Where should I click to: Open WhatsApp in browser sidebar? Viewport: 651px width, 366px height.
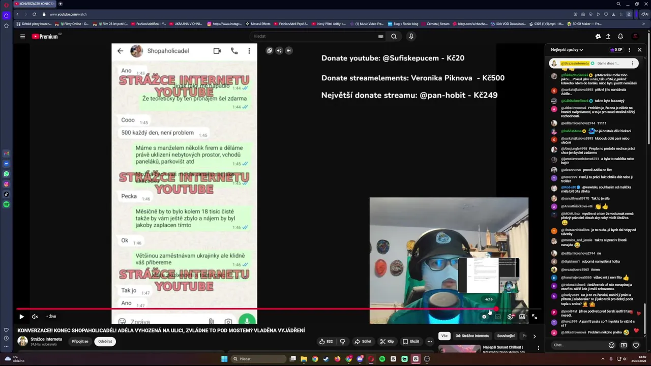[x=6, y=174]
